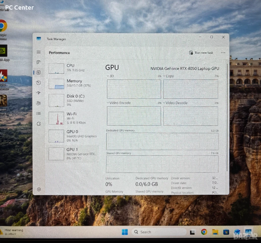Click the 0.0/6.0 GB dedicated memory value
Viewport: 261px width, 243px height.
(146, 184)
